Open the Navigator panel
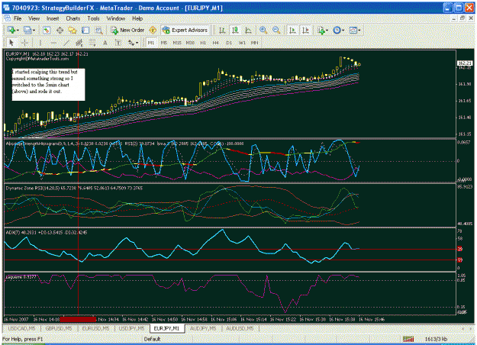477x345 pixels. coord(73,30)
